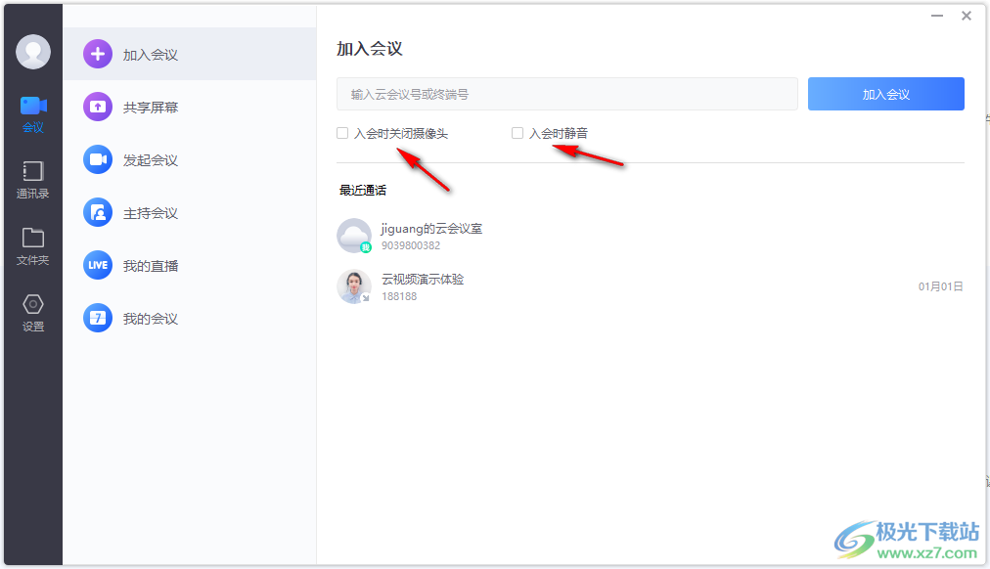Image resolution: width=990 pixels, height=569 pixels.
Task: Focus the meeting number input field
Action: click(567, 94)
